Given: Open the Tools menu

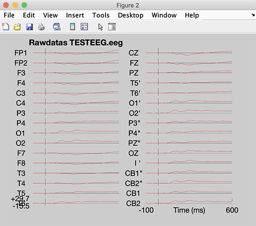Looking at the screenshot, I should point(101,15).
